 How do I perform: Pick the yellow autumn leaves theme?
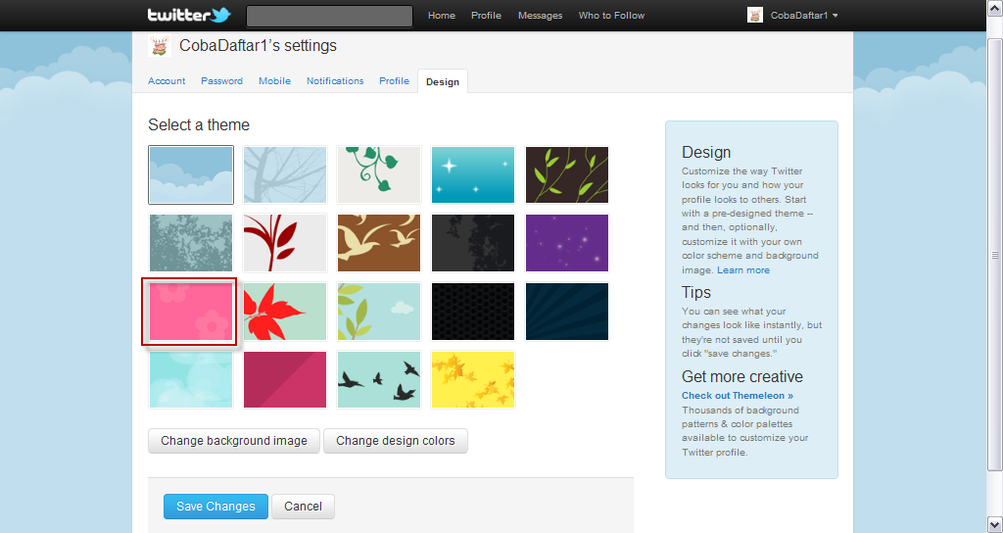pos(473,379)
